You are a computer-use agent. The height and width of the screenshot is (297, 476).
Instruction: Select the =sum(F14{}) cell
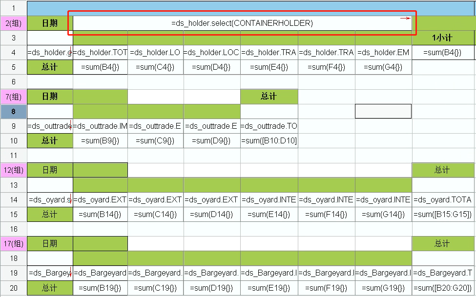click(x=327, y=215)
